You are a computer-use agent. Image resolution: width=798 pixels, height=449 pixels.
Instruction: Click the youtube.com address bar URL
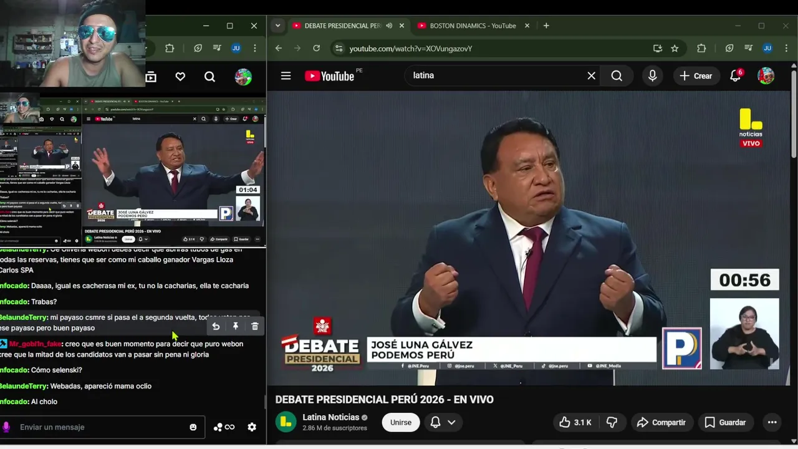click(x=410, y=48)
